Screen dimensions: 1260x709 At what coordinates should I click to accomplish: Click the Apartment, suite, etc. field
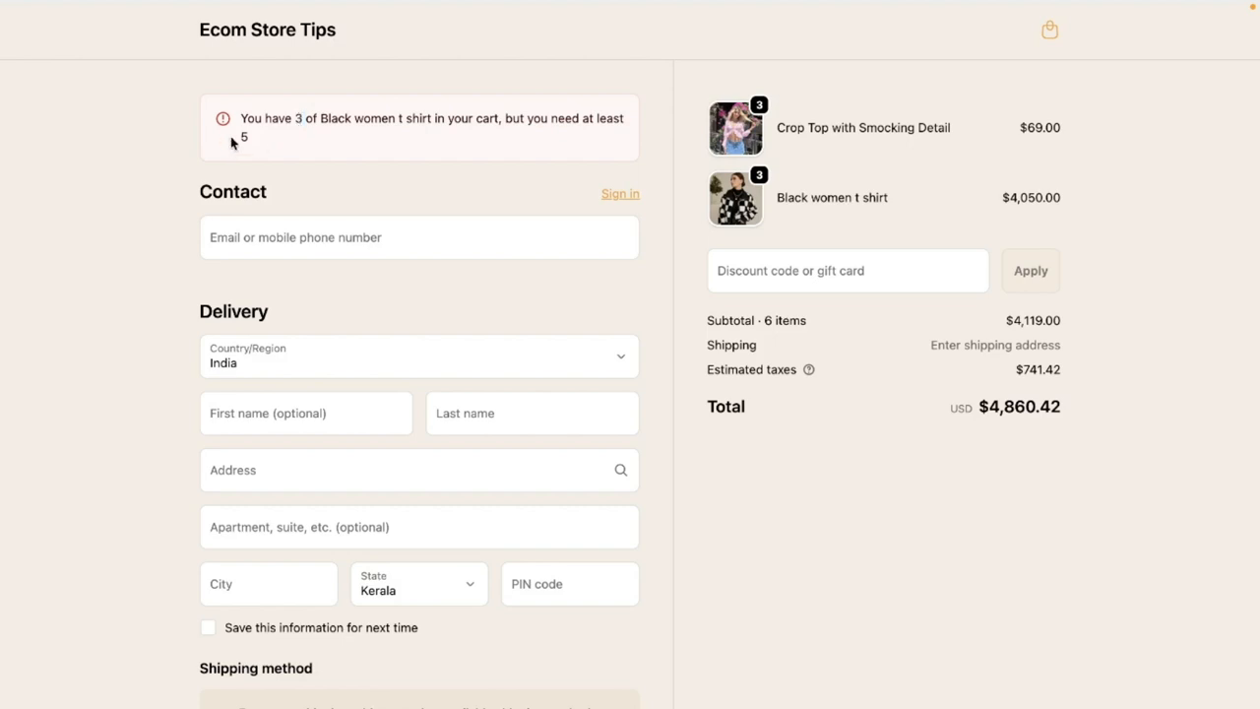coord(419,528)
